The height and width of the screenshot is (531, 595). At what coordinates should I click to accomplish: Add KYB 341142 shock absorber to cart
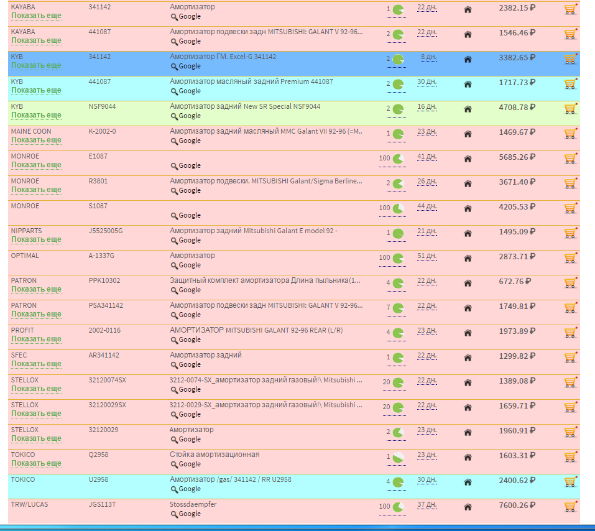pos(570,59)
